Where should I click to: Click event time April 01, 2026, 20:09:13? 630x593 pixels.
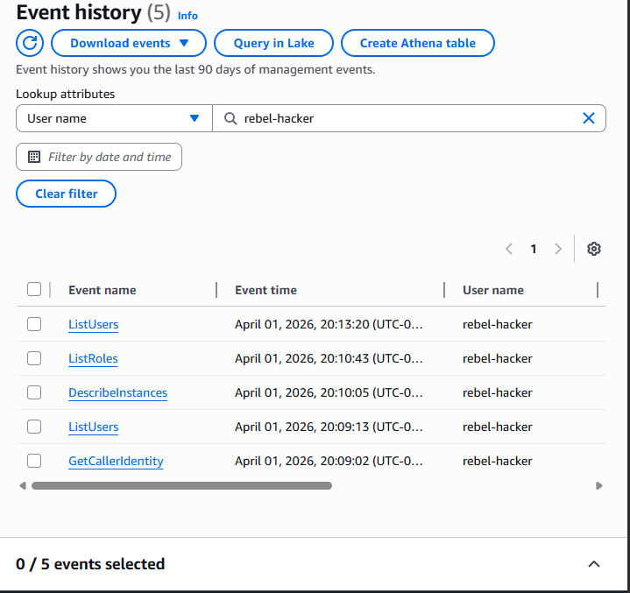click(329, 427)
